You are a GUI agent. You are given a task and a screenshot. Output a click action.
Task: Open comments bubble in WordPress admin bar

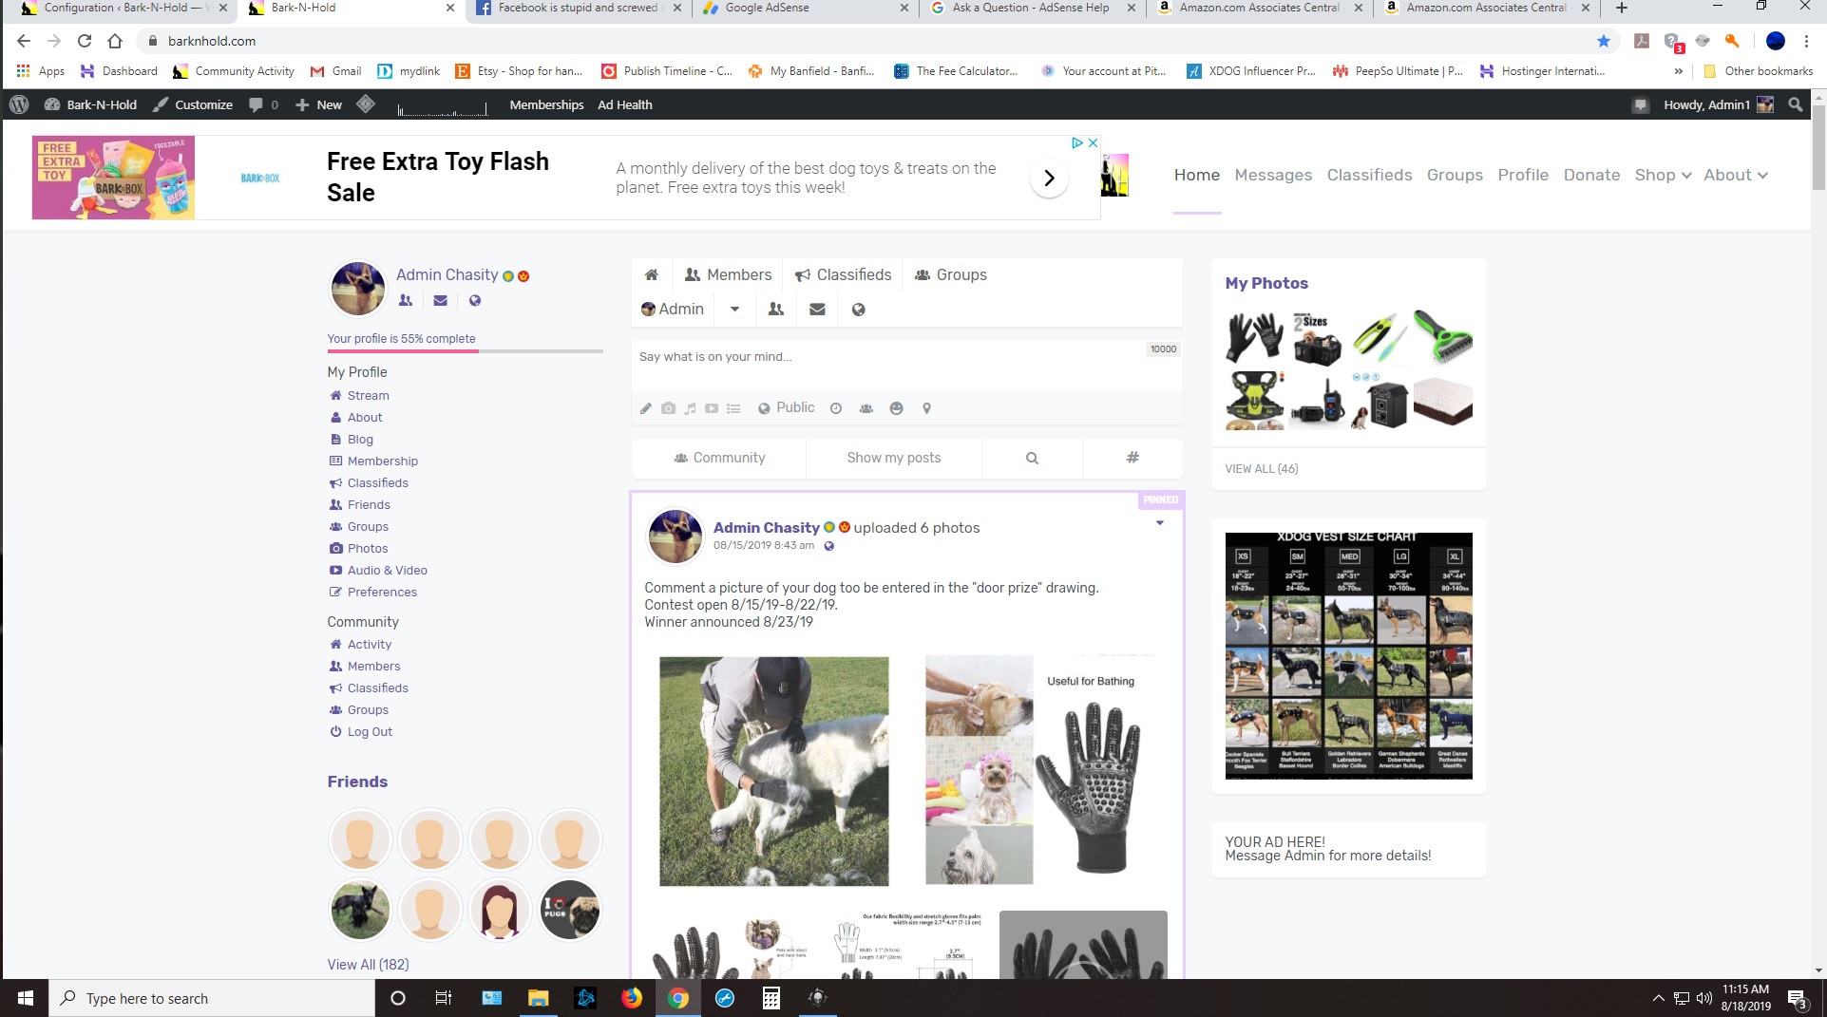click(x=263, y=104)
